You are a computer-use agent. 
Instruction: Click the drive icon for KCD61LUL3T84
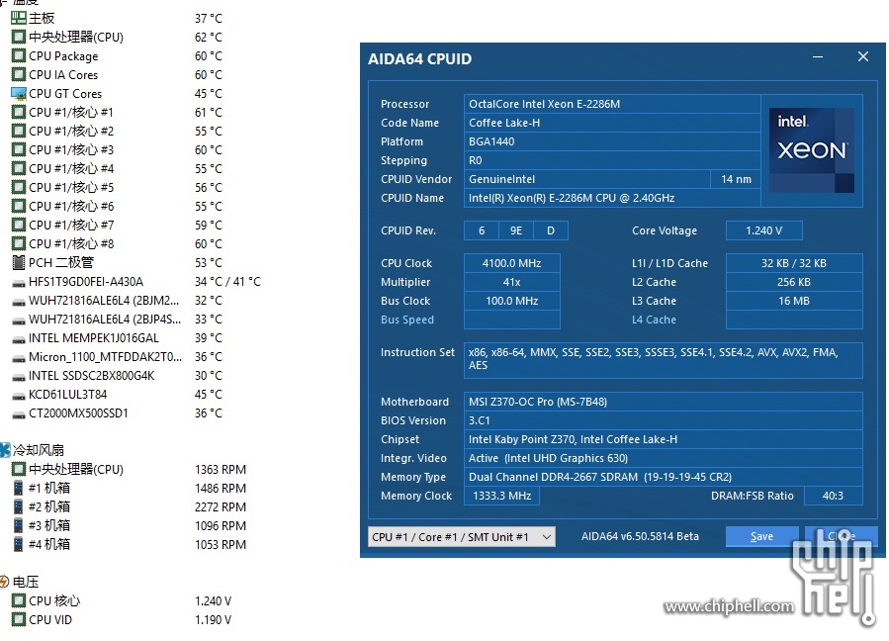19,396
